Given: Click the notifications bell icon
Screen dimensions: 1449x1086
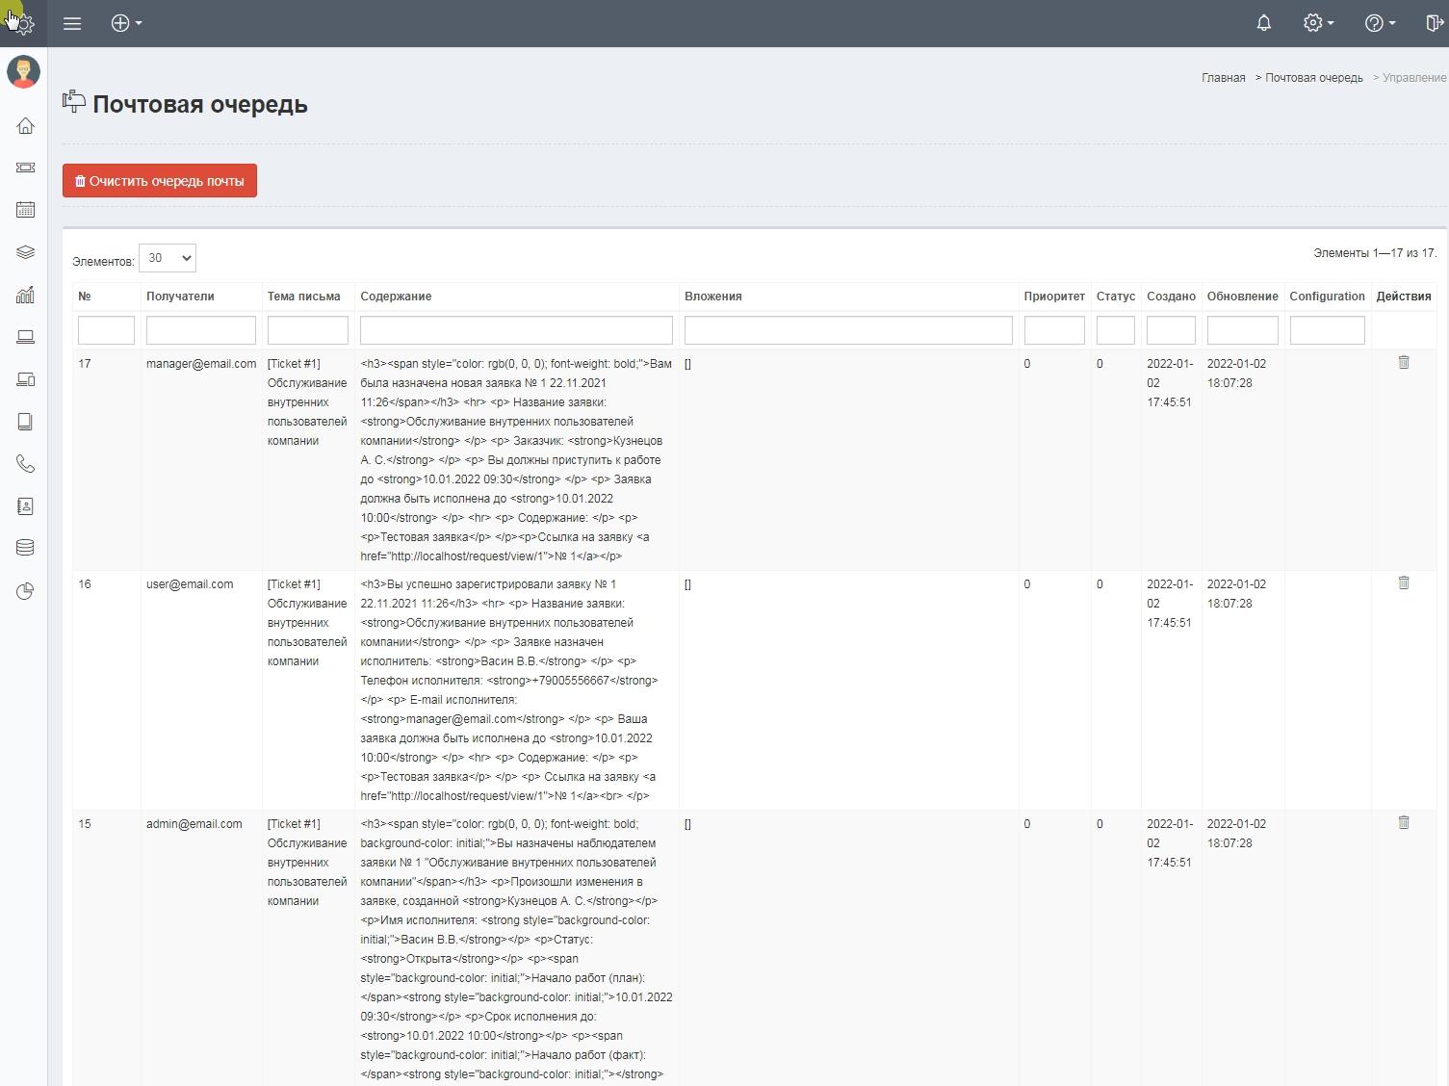Looking at the screenshot, I should tap(1263, 23).
